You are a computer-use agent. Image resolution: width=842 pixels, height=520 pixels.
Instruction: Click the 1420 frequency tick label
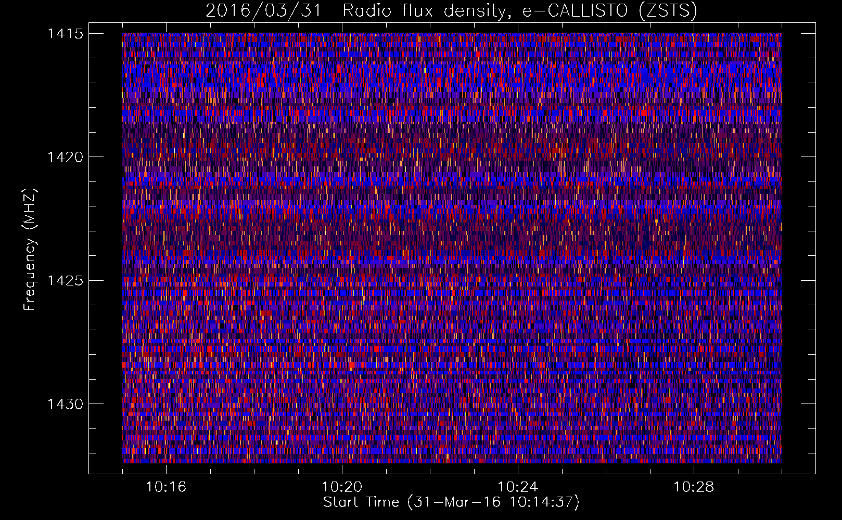[x=66, y=157]
